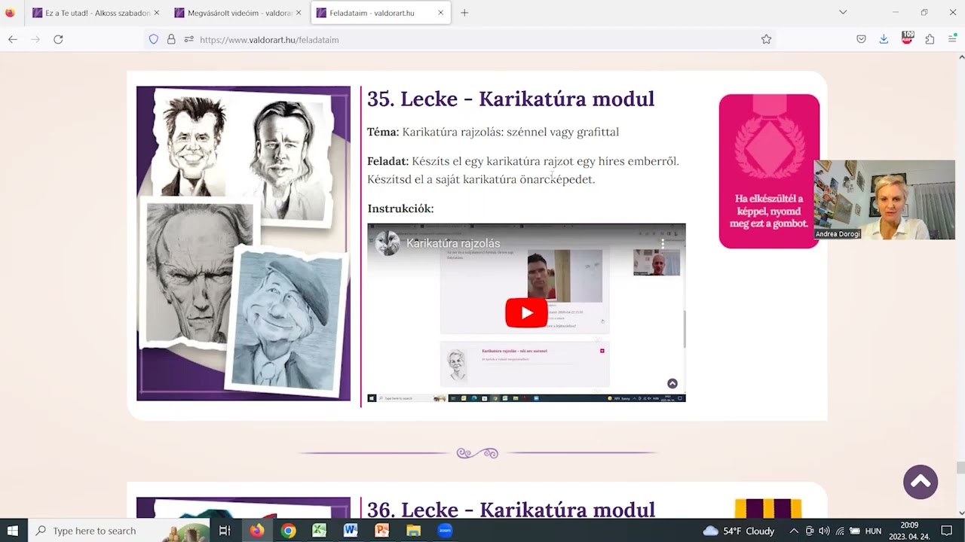Expand the list all tabs chevron

pyautogui.click(x=843, y=12)
